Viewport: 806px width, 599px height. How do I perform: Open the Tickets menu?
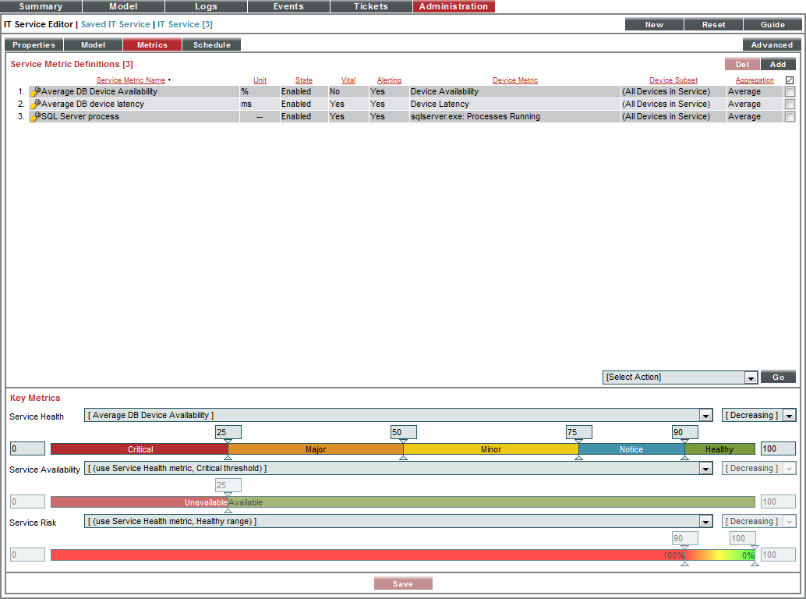[370, 6]
